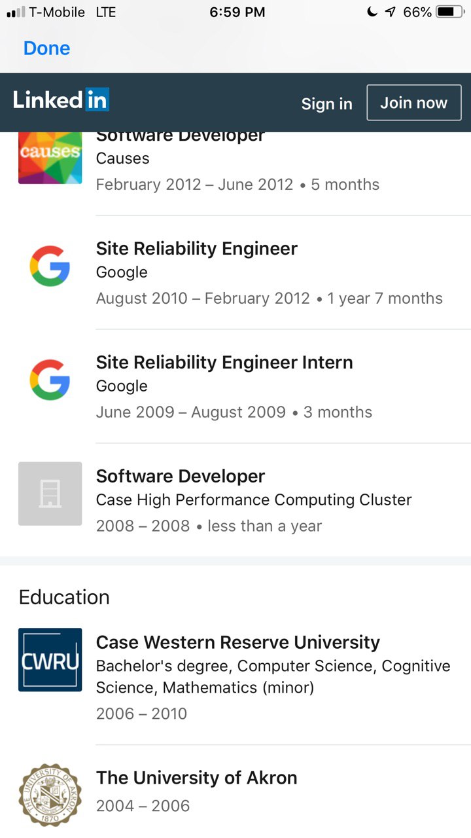The height and width of the screenshot is (838, 471).
Task: Tap the LinkedIn logo in header
Action: [x=61, y=100]
